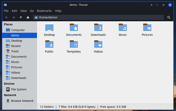
Task: Select the Public folder icon
Action: coord(49,44)
